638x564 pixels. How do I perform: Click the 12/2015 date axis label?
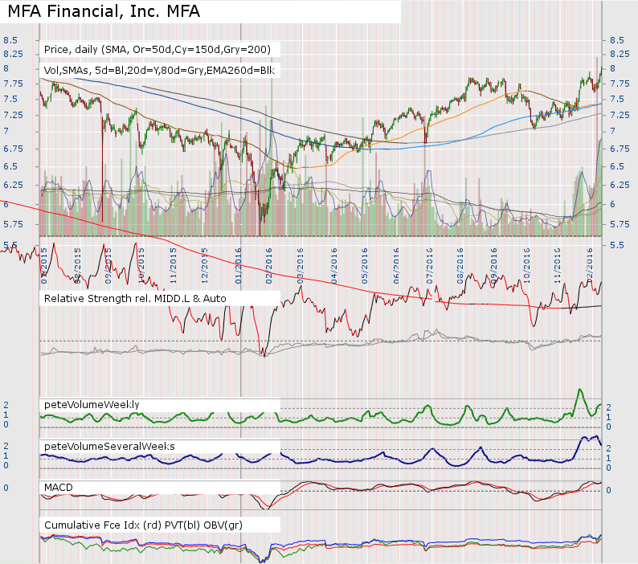(205, 266)
